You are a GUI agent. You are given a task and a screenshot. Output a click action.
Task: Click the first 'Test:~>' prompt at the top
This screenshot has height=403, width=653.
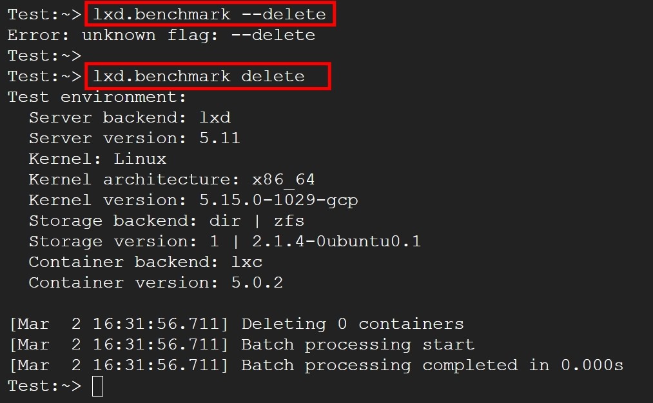click(44, 15)
